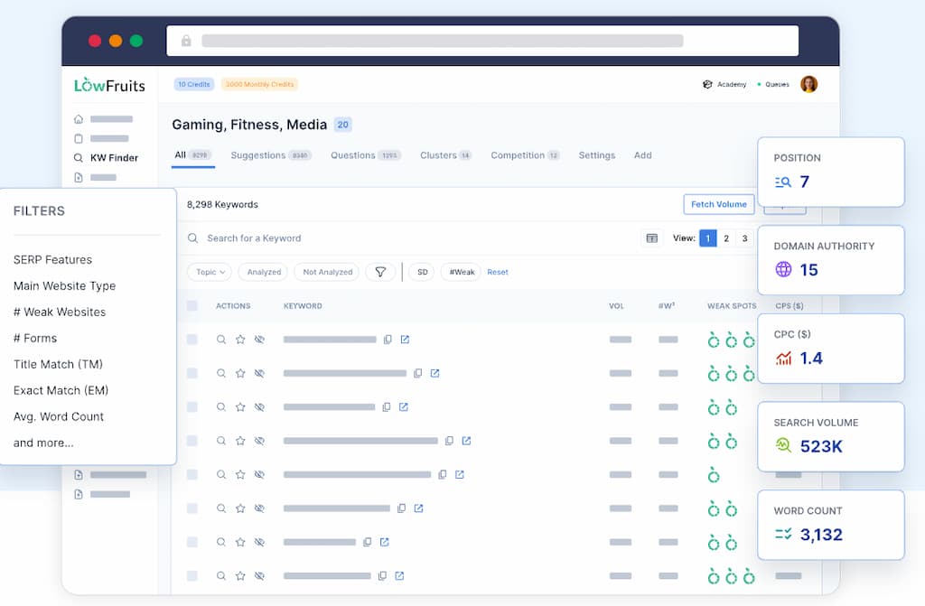Open the funnel filter icon
Image resolution: width=925 pixels, height=606 pixels.
point(380,272)
